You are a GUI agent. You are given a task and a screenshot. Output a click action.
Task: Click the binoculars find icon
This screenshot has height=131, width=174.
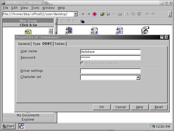[82, 21]
